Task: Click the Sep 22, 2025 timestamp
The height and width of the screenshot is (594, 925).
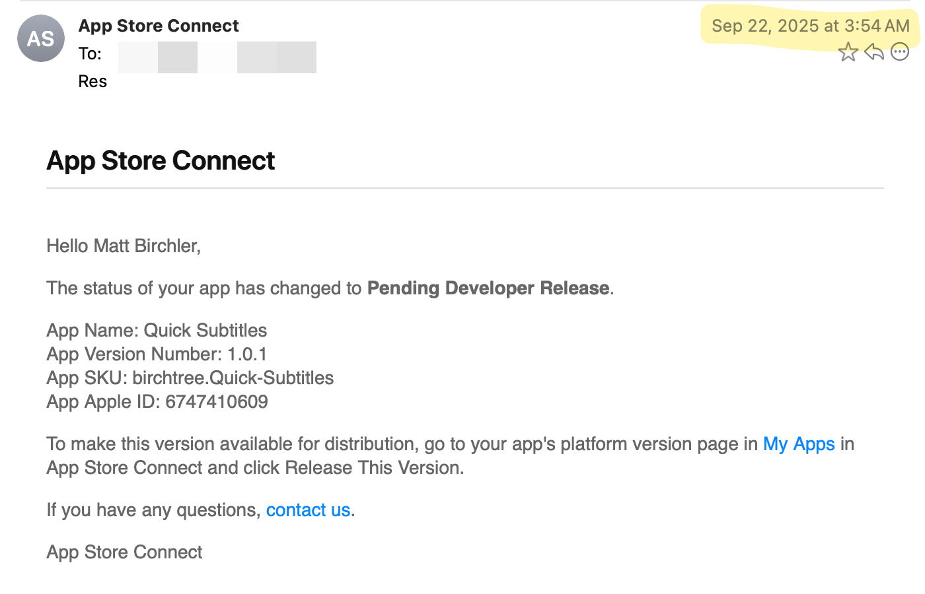Action: point(811,26)
